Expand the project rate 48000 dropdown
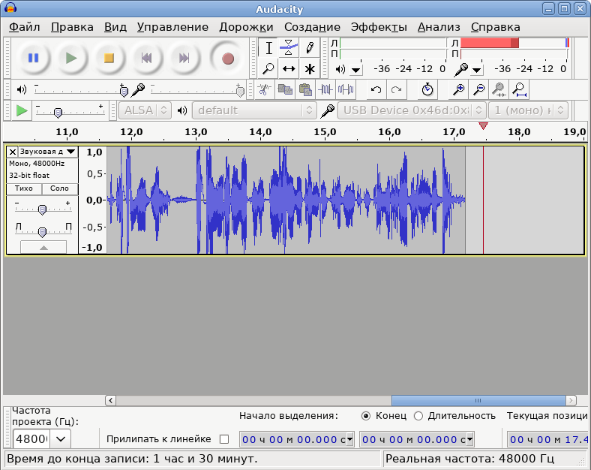591x470 pixels. click(x=61, y=438)
